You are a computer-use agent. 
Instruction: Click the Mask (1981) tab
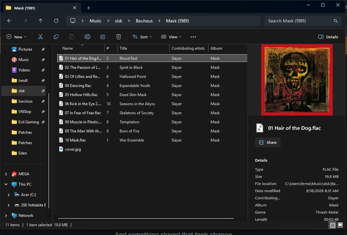click(42, 8)
